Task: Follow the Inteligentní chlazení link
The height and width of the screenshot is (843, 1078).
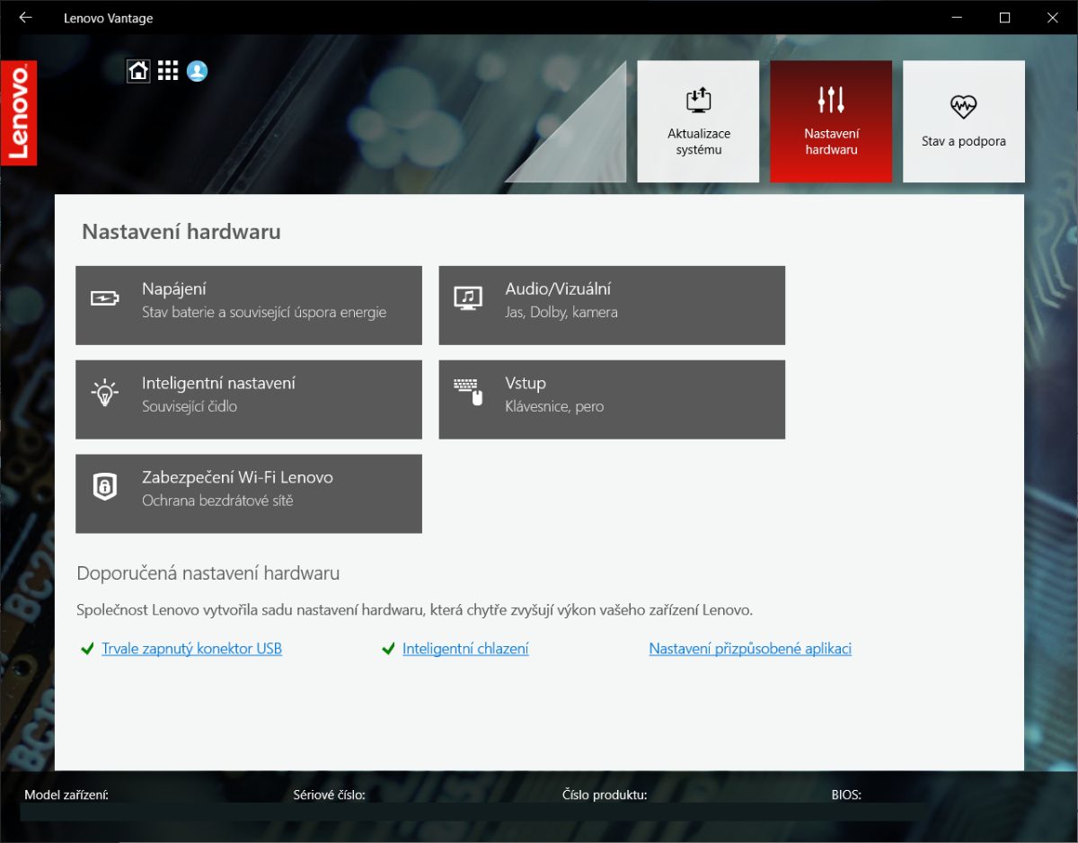Action: (x=465, y=649)
